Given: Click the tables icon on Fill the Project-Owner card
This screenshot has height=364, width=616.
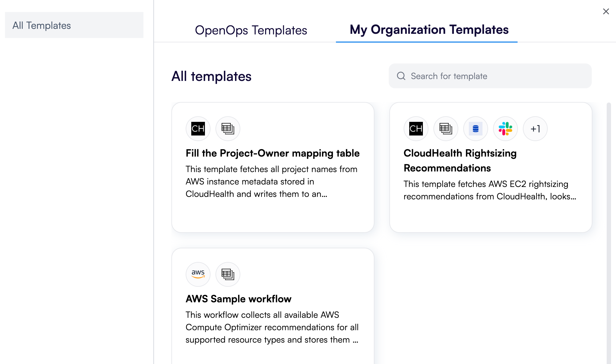Looking at the screenshot, I should tap(228, 129).
